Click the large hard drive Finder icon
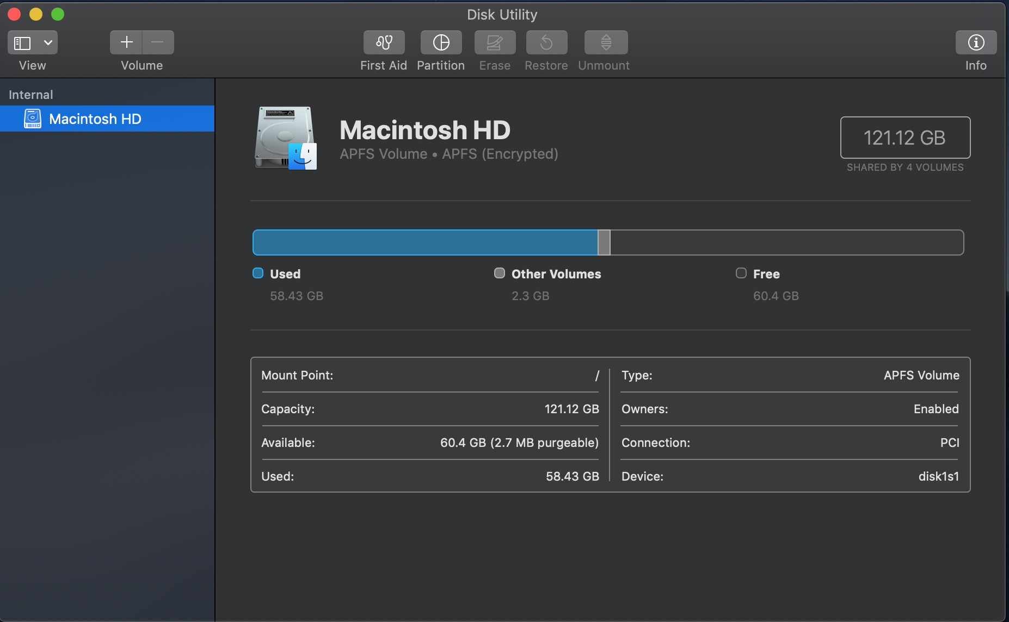 tap(286, 138)
